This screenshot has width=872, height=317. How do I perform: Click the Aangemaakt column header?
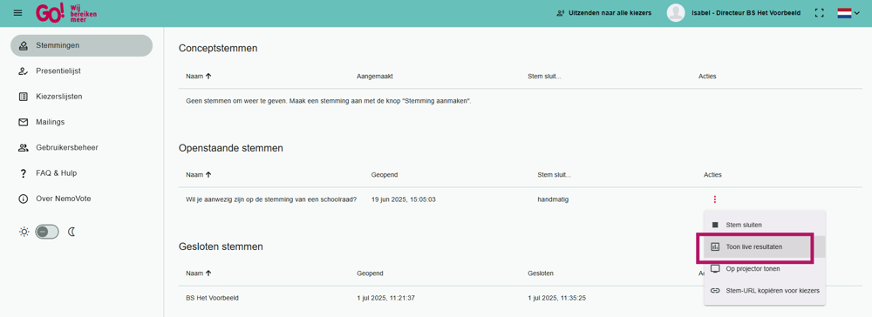(375, 76)
